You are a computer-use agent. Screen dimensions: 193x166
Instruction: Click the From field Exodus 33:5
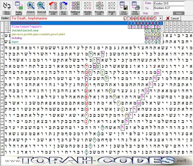pyautogui.click(x=169, y=4)
